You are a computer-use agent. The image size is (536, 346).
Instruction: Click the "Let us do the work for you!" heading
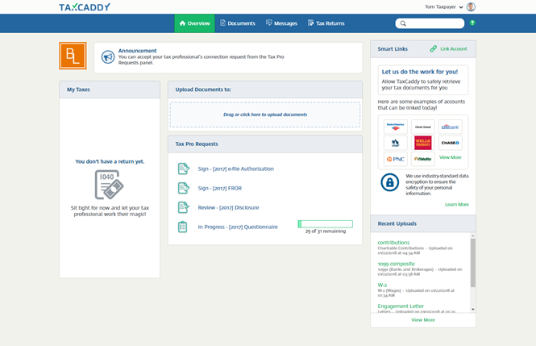pyautogui.click(x=419, y=72)
